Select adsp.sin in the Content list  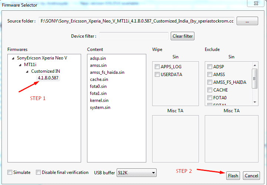(98, 58)
